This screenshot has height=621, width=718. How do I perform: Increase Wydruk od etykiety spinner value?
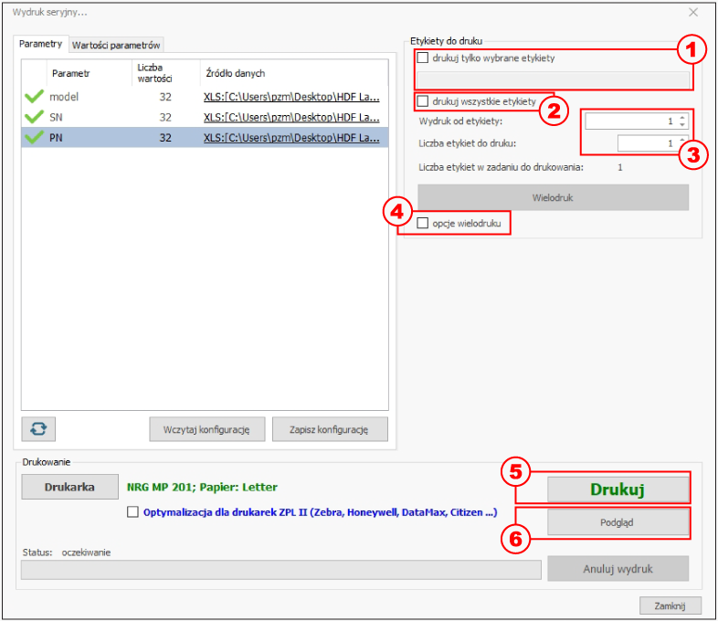tap(682, 118)
